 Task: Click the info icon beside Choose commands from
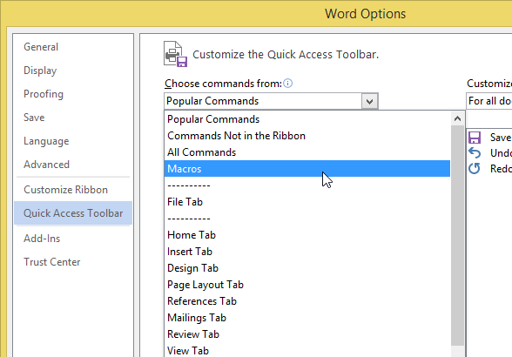[x=287, y=84]
